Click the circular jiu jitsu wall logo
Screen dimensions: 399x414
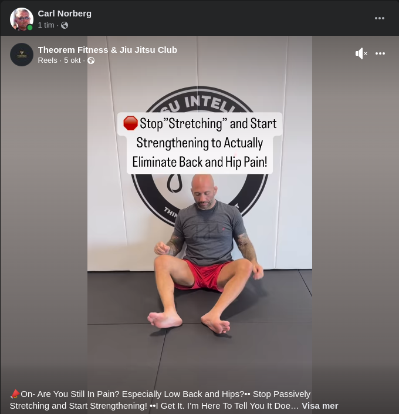(199, 157)
